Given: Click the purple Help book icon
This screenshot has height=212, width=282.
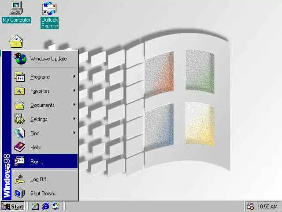Looking at the screenshot, I should [x=19, y=147].
